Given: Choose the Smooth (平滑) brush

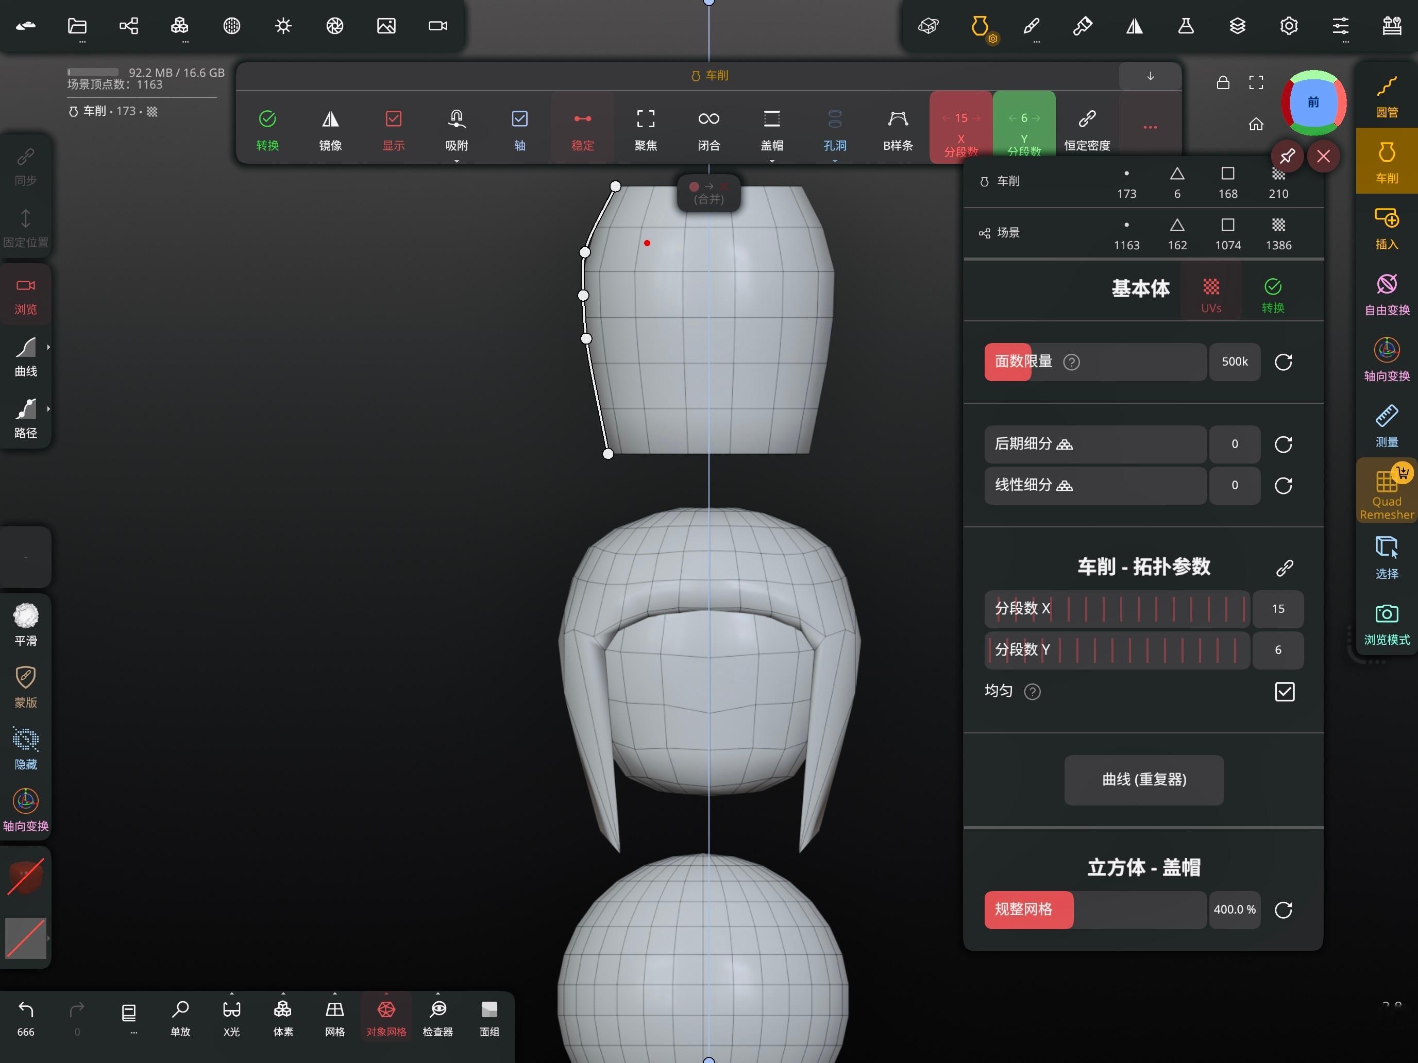Looking at the screenshot, I should (26, 624).
